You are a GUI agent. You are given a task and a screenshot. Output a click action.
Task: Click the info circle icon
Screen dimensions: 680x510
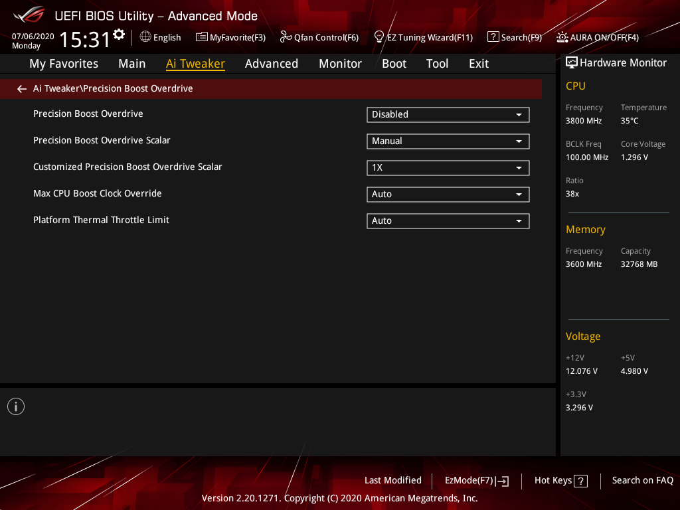tap(16, 406)
